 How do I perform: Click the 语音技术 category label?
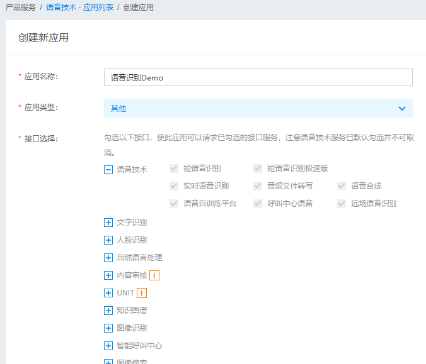tap(132, 170)
